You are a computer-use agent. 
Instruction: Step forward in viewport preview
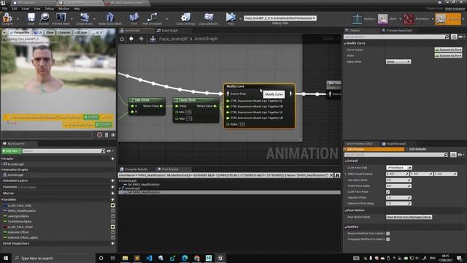[x=113, y=135]
